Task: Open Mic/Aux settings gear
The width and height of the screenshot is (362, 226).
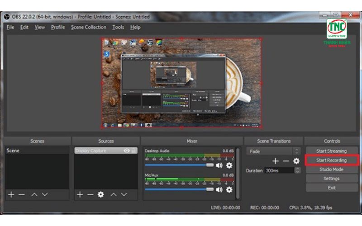Action: 229,189
